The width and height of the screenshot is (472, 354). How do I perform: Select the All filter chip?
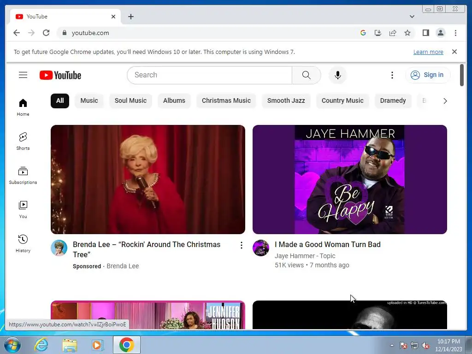coord(60,100)
